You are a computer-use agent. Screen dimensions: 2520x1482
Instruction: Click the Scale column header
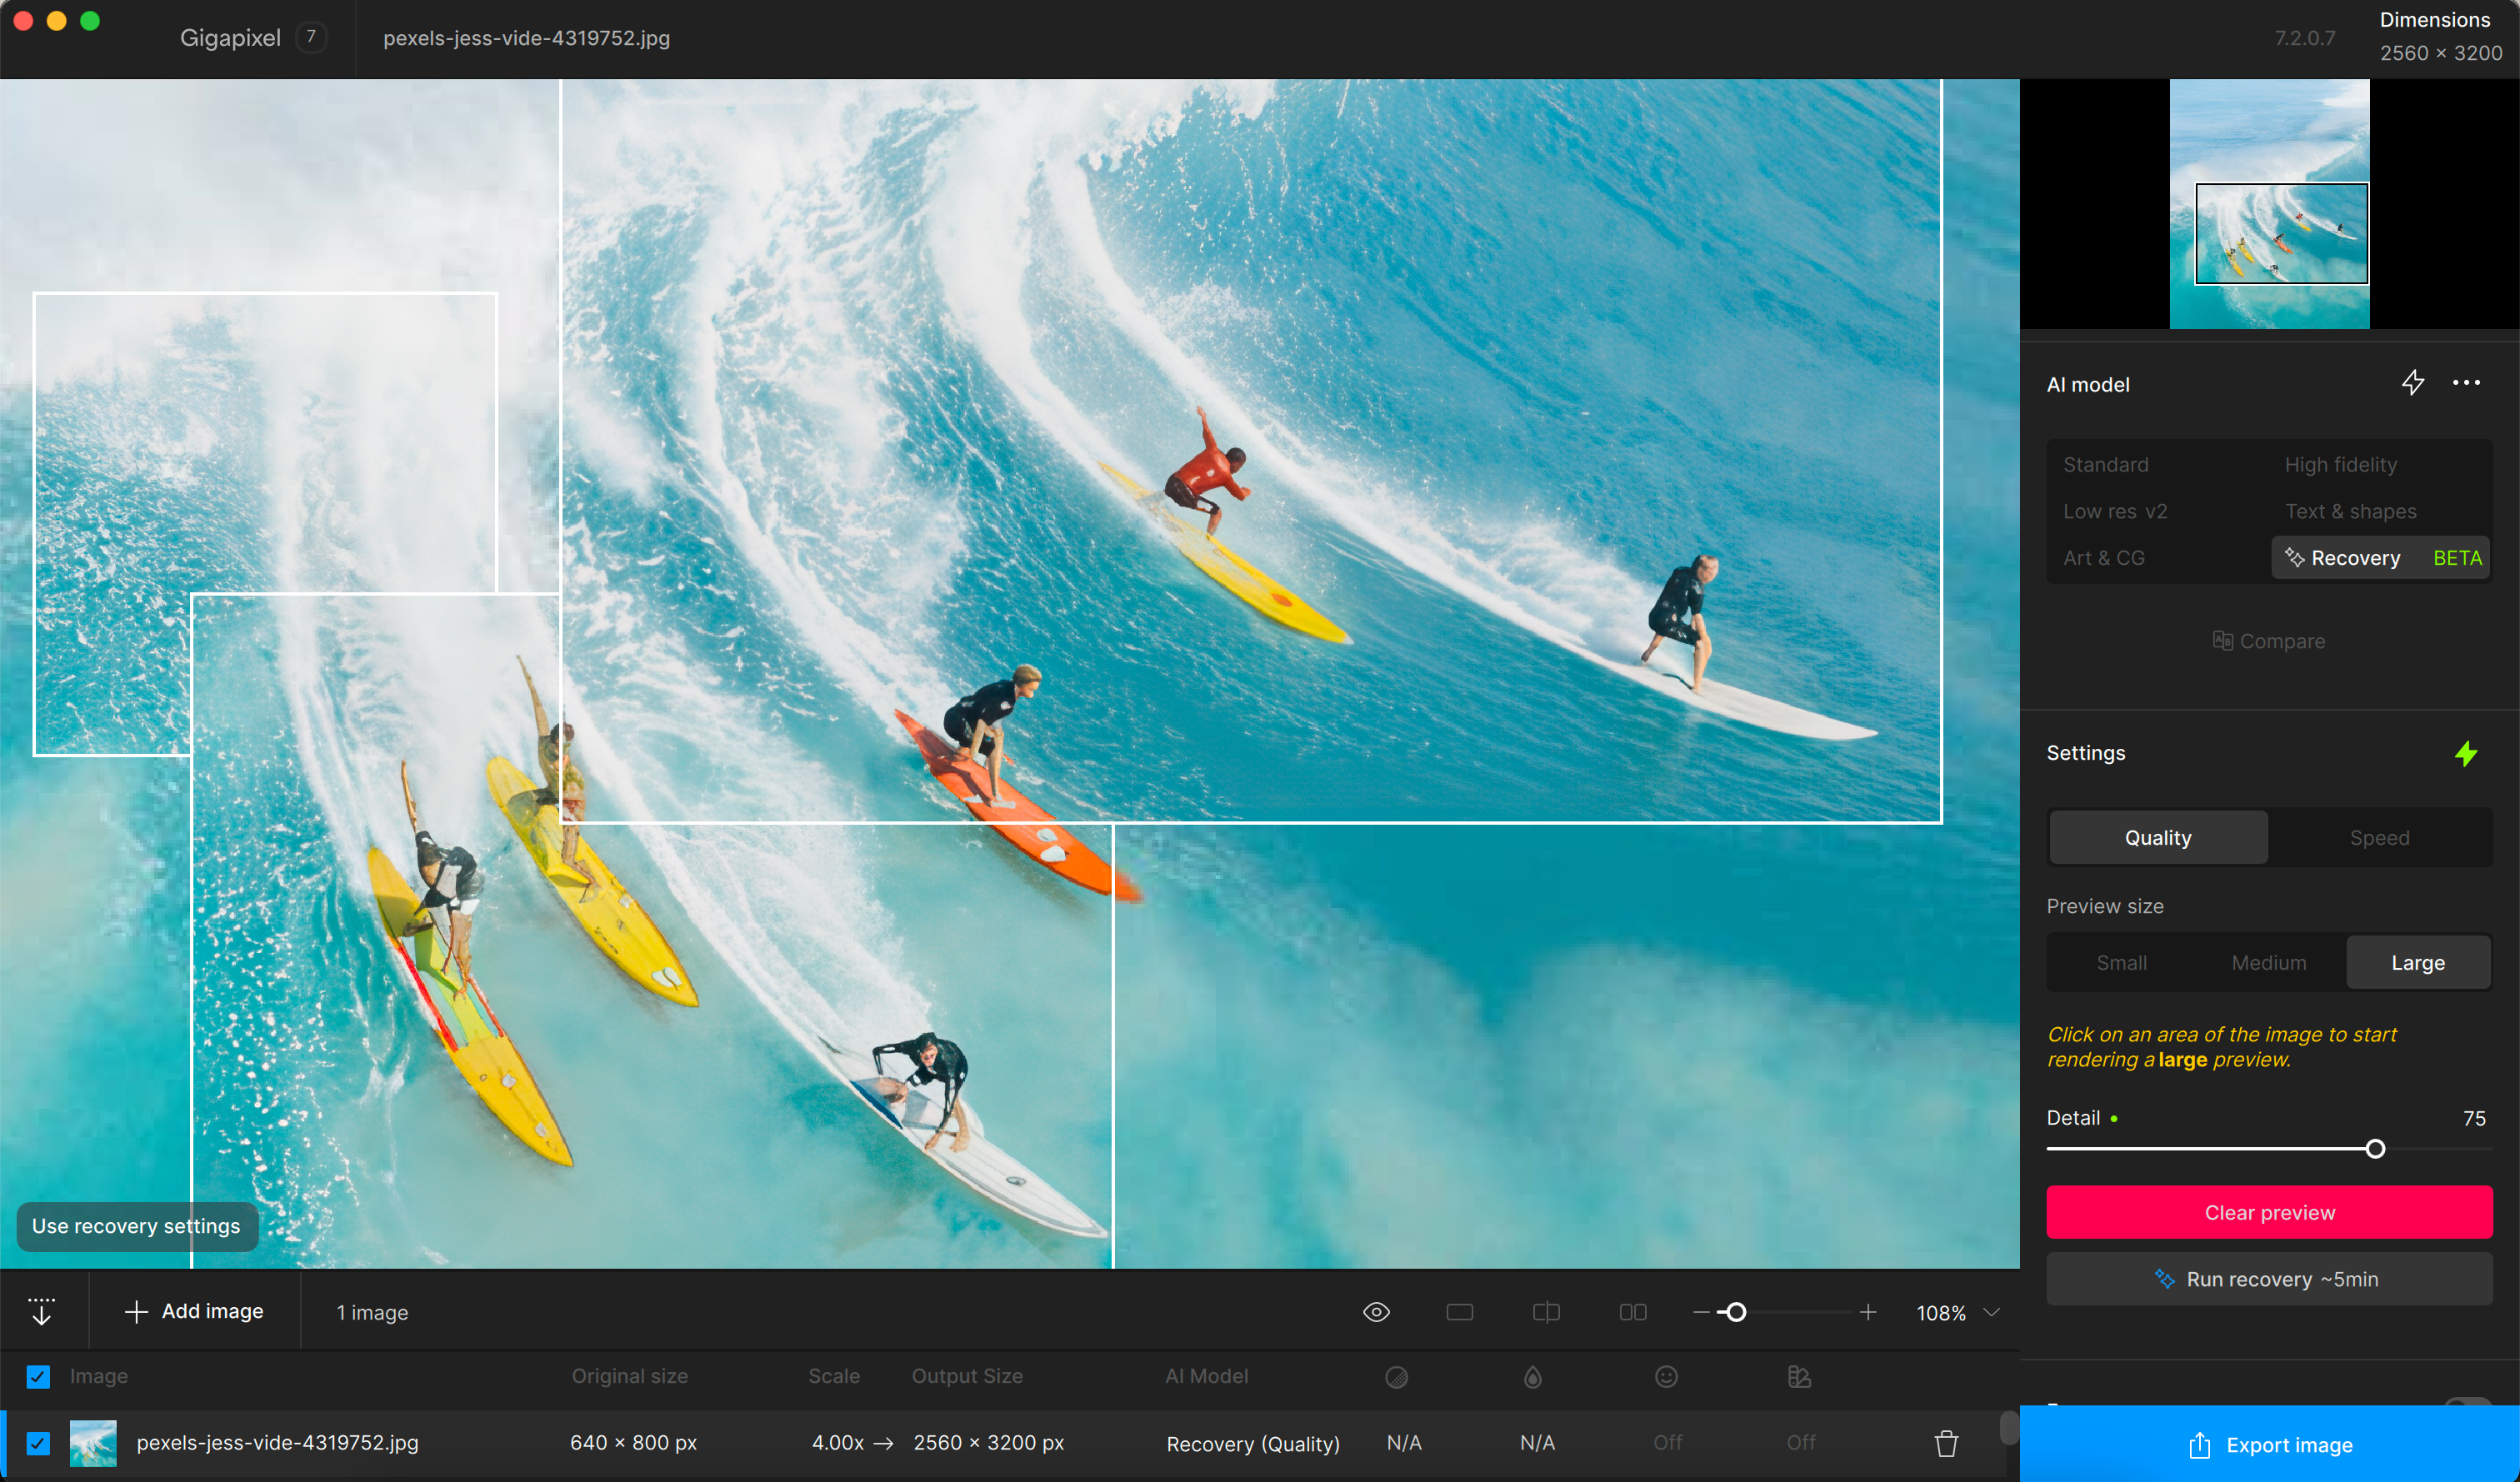834,1376
